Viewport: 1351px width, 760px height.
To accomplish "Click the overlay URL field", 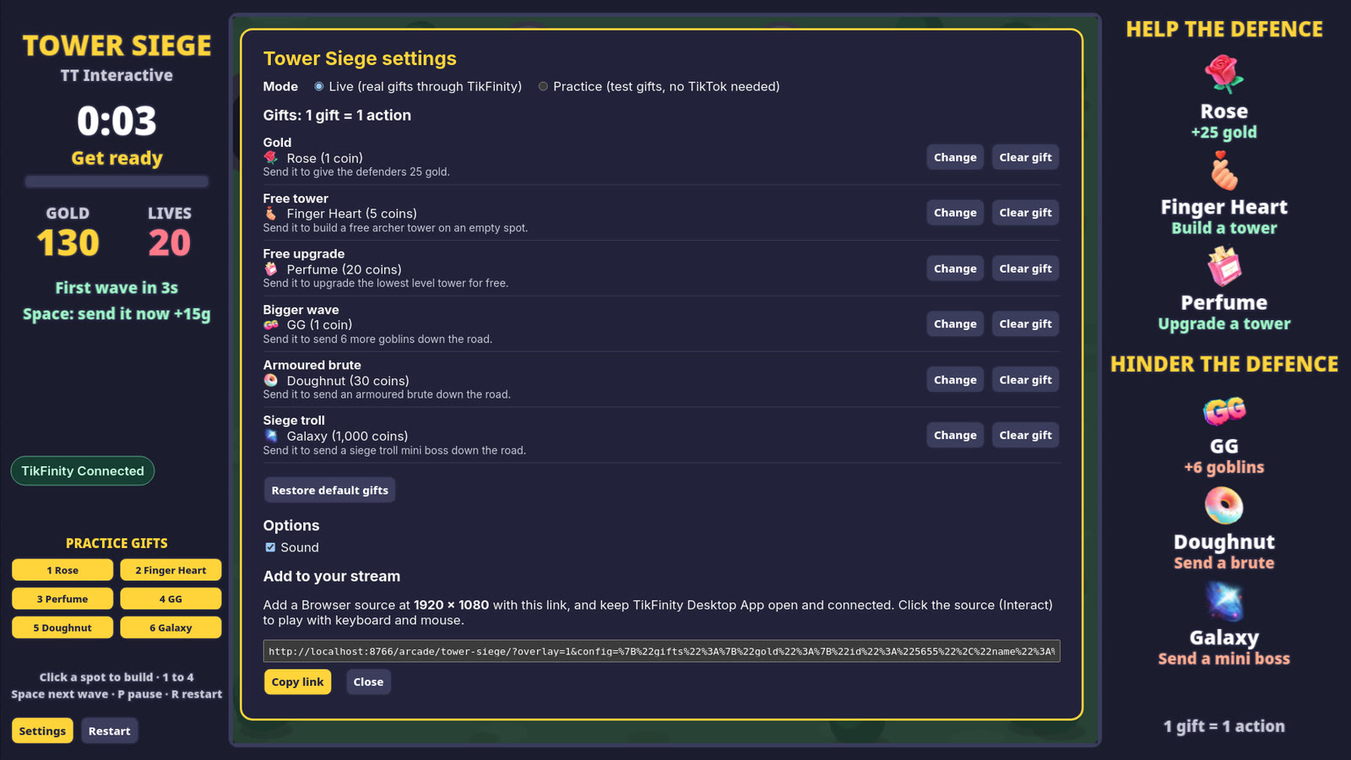I will pos(661,651).
